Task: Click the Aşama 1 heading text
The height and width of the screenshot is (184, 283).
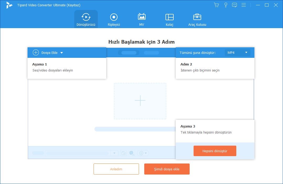Action: 40,64
